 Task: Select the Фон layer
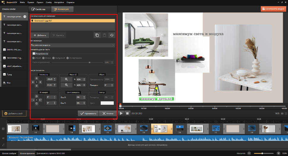[14, 83]
